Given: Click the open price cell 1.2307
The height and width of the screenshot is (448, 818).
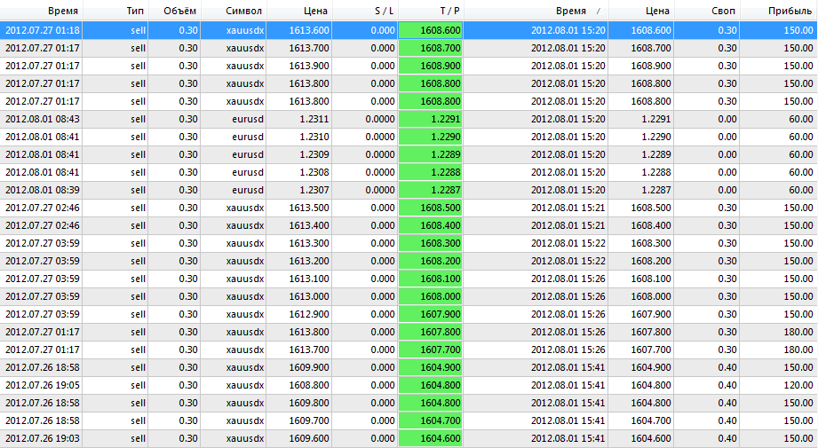Looking at the screenshot, I should 299,190.
